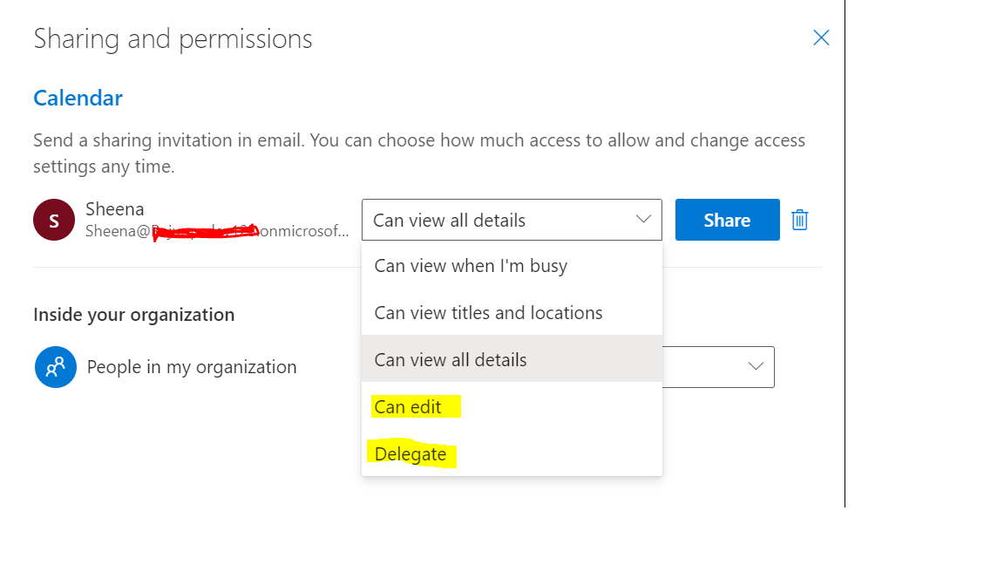Click the name Sheena next to the avatar
The image size is (1004, 565).
115,209
